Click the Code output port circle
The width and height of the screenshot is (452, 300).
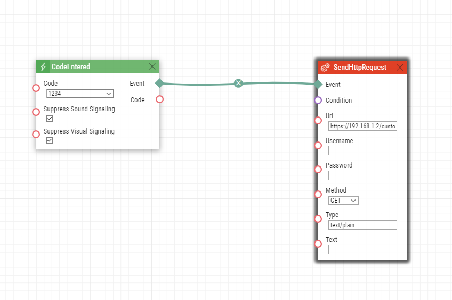point(159,99)
